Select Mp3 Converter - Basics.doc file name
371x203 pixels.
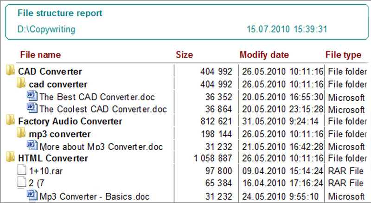pyautogui.click(x=95, y=196)
